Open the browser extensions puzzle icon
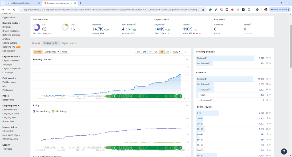This screenshot has height=157, width=292. (x=249, y=9)
